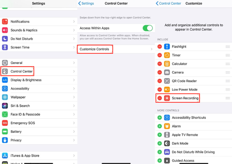Viewport: 232px width, 164px height.
Task: Tap the Screen Recording icon
Action: click(167, 98)
